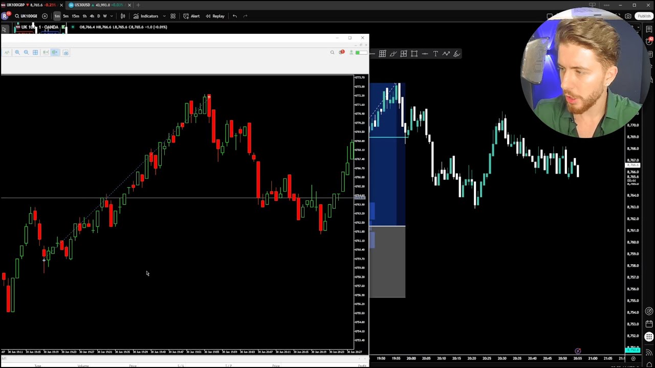The width and height of the screenshot is (655, 368).
Task: Add a symbol for comparison with the plus icon
Action: click(45, 16)
